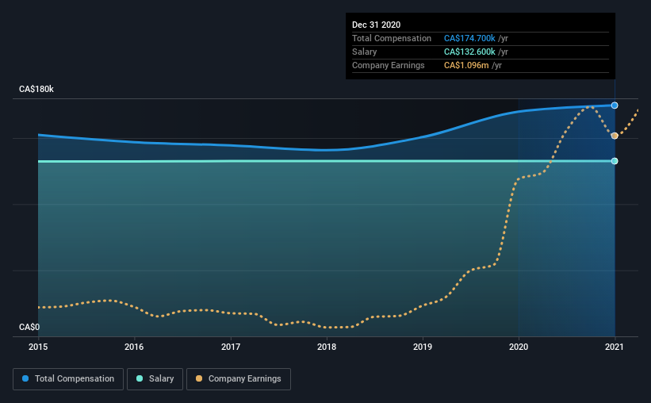Select the 2021 x-axis label
This screenshot has width=651, height=403.
[x=615, y=347]
